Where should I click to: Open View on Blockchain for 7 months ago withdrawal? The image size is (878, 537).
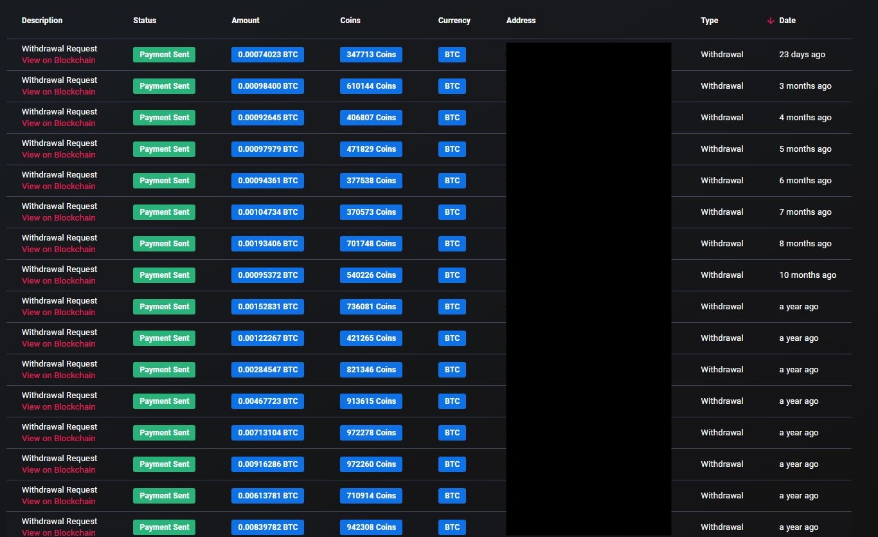tap(58, 218)
